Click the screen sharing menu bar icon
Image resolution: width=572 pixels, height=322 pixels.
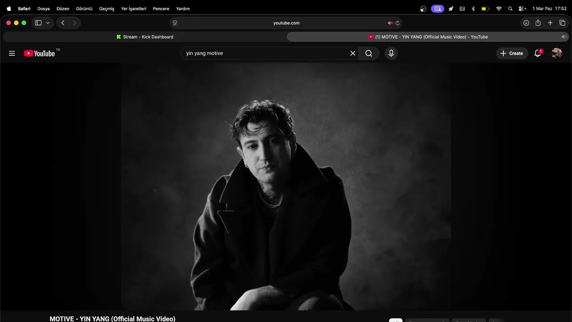click(437, 8)
